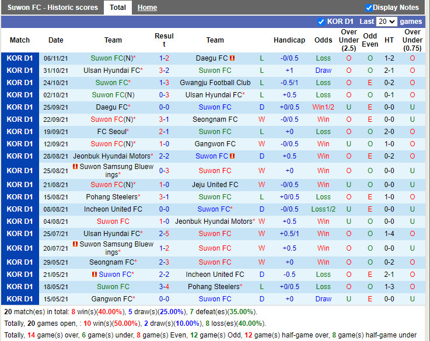Open Incheon United FC link on 08/08/21
Image resolution: width=430 pixels, height=341 pixels.
click(113, 209)
